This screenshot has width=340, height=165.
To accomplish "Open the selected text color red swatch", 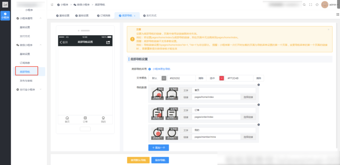I will [221, 78].
